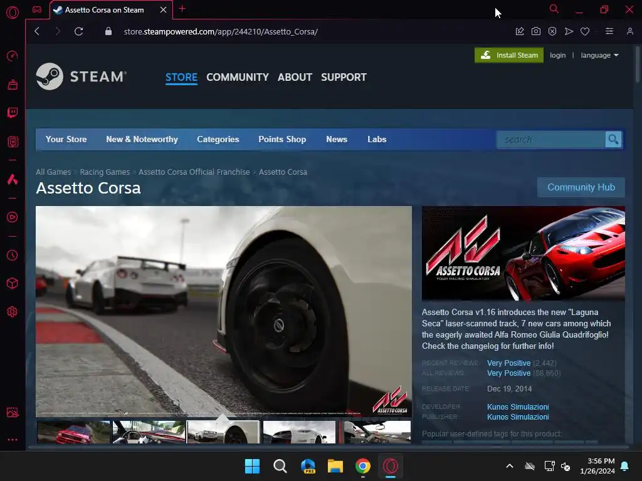The image size is (642, 481).
Task: Open GX Corner gamepad icon
Action: click(x=37, y=9)
